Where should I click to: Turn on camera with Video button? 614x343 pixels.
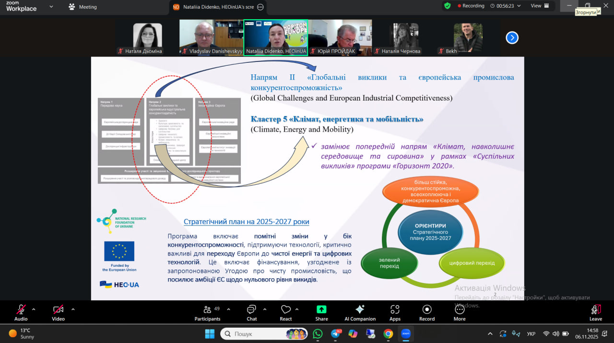click(x=59, y=313)
